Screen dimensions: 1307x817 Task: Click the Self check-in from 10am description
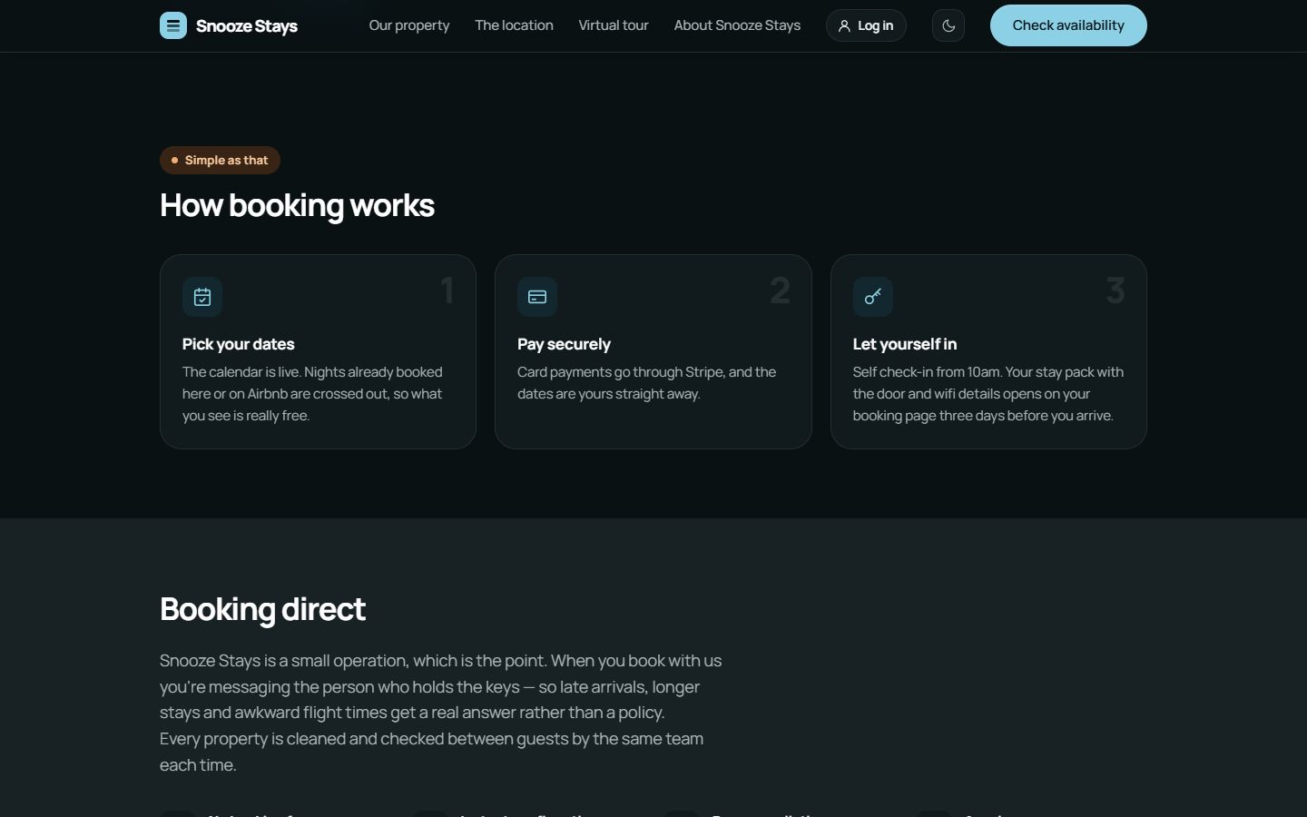988,394
